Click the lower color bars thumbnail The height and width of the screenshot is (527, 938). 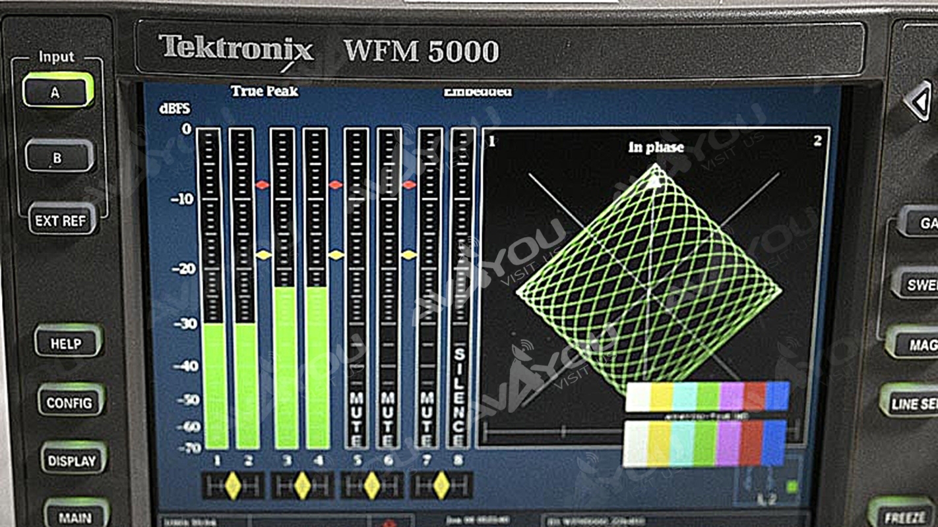coord(705,443)
